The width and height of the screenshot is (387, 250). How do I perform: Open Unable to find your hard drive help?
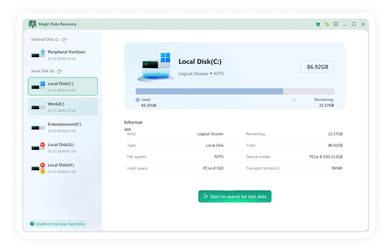tap(58, 224)
